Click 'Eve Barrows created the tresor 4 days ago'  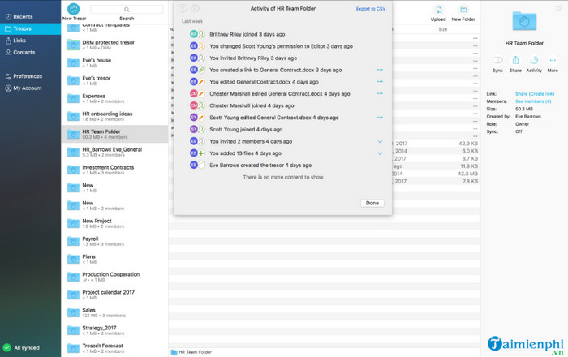click(x=260, y=165)
